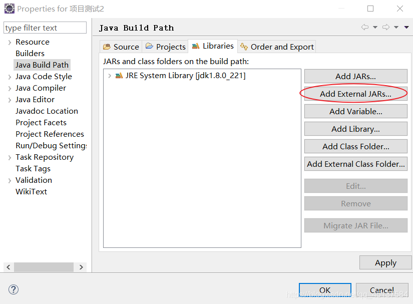Image resolution: width=413 pixels, height=304 pixels.
Task: Click the Apply button
Action: (385, 262)
